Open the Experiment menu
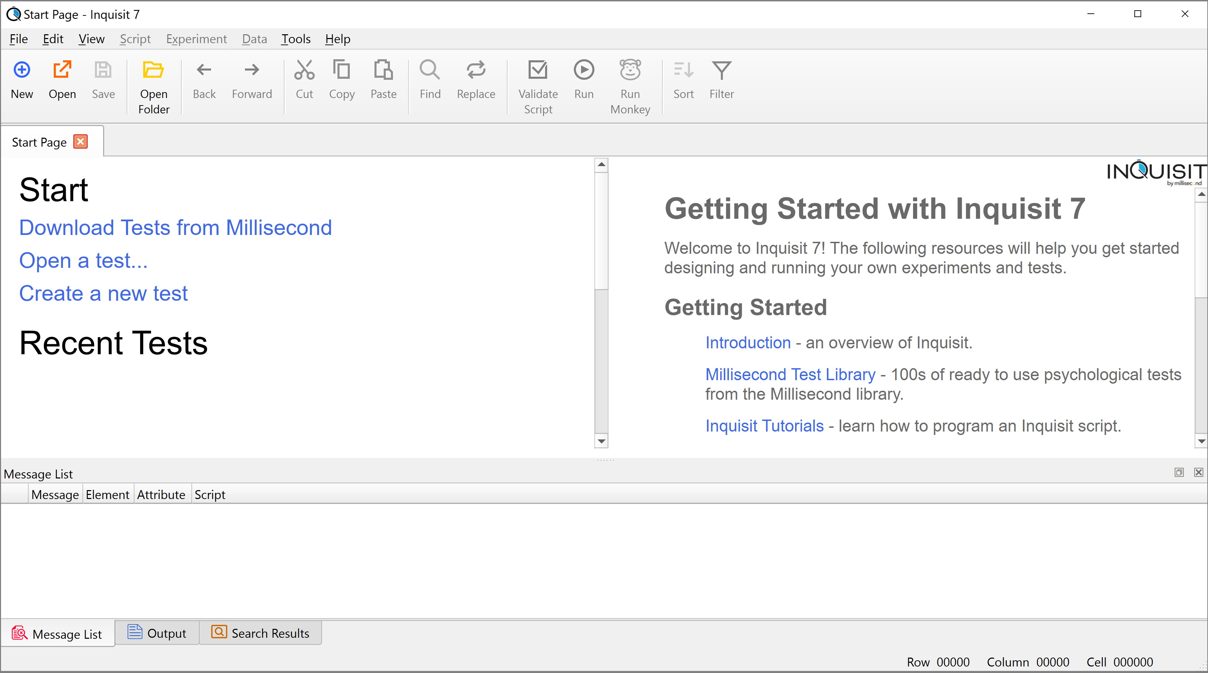 (x=197, y=39)
